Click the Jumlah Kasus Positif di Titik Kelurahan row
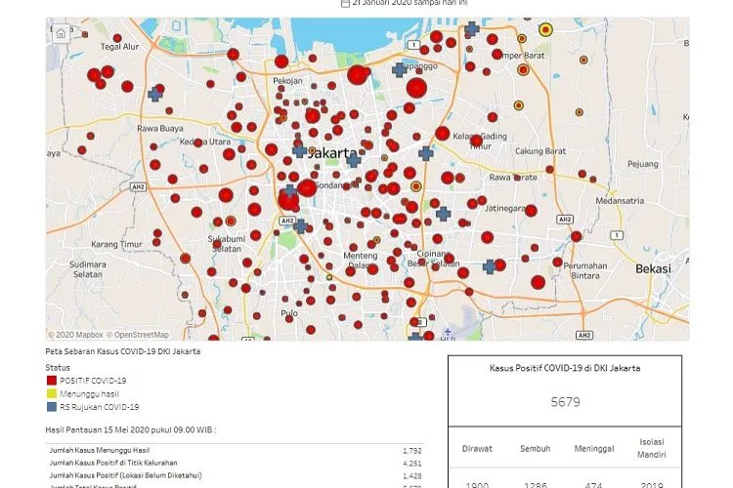This screenshot has width=733, height=488. [236, 463]
